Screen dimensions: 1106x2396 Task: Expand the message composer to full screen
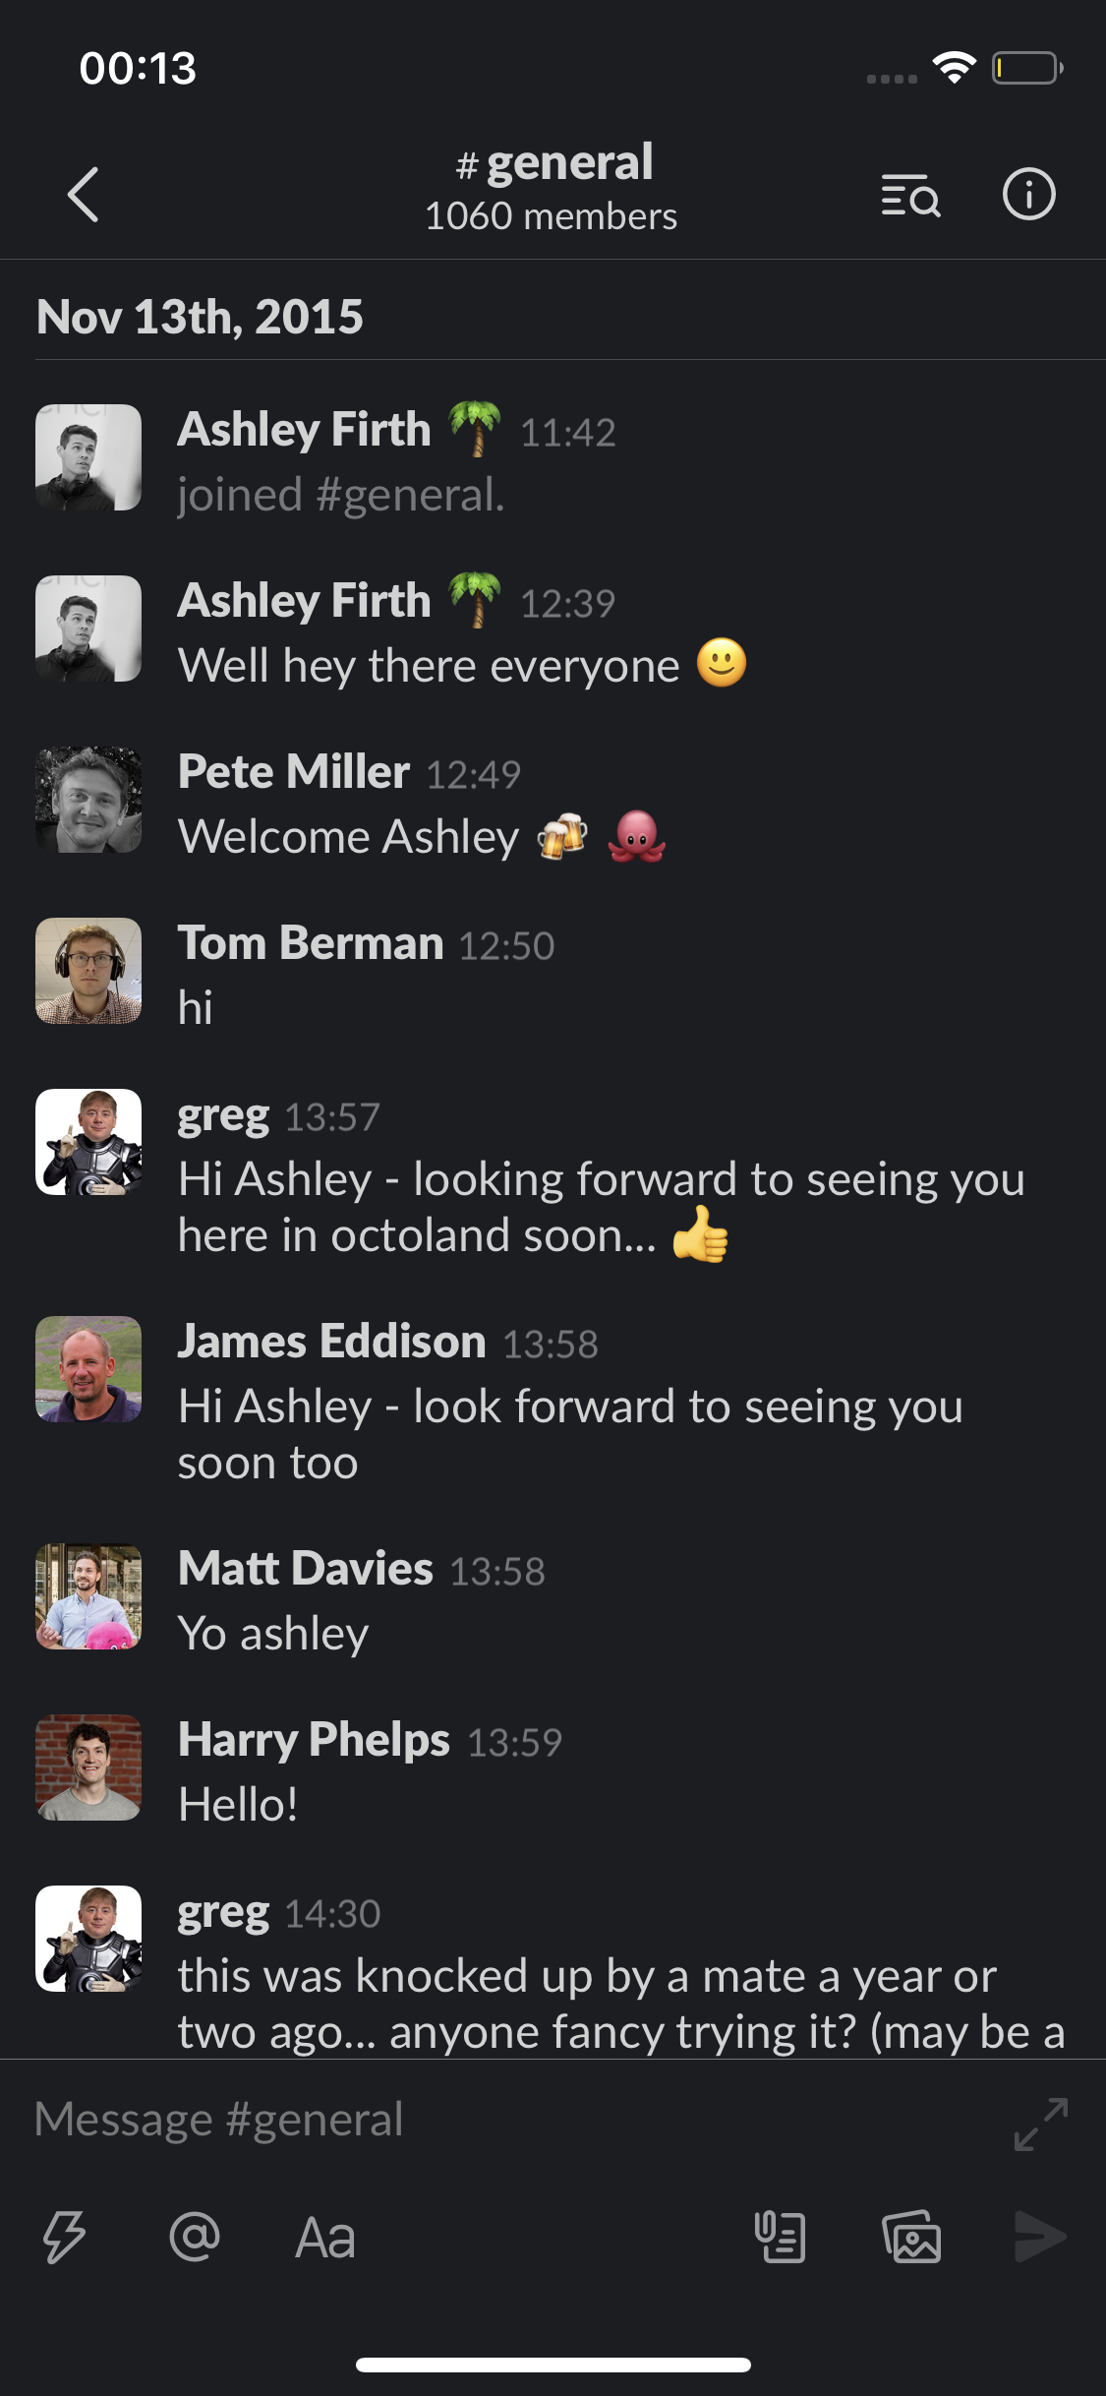(1041, 2125)
